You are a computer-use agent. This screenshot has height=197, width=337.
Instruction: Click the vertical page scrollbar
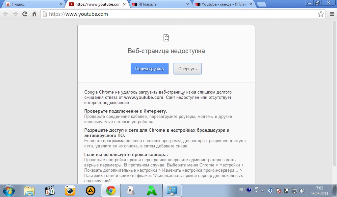click(334, 93)
